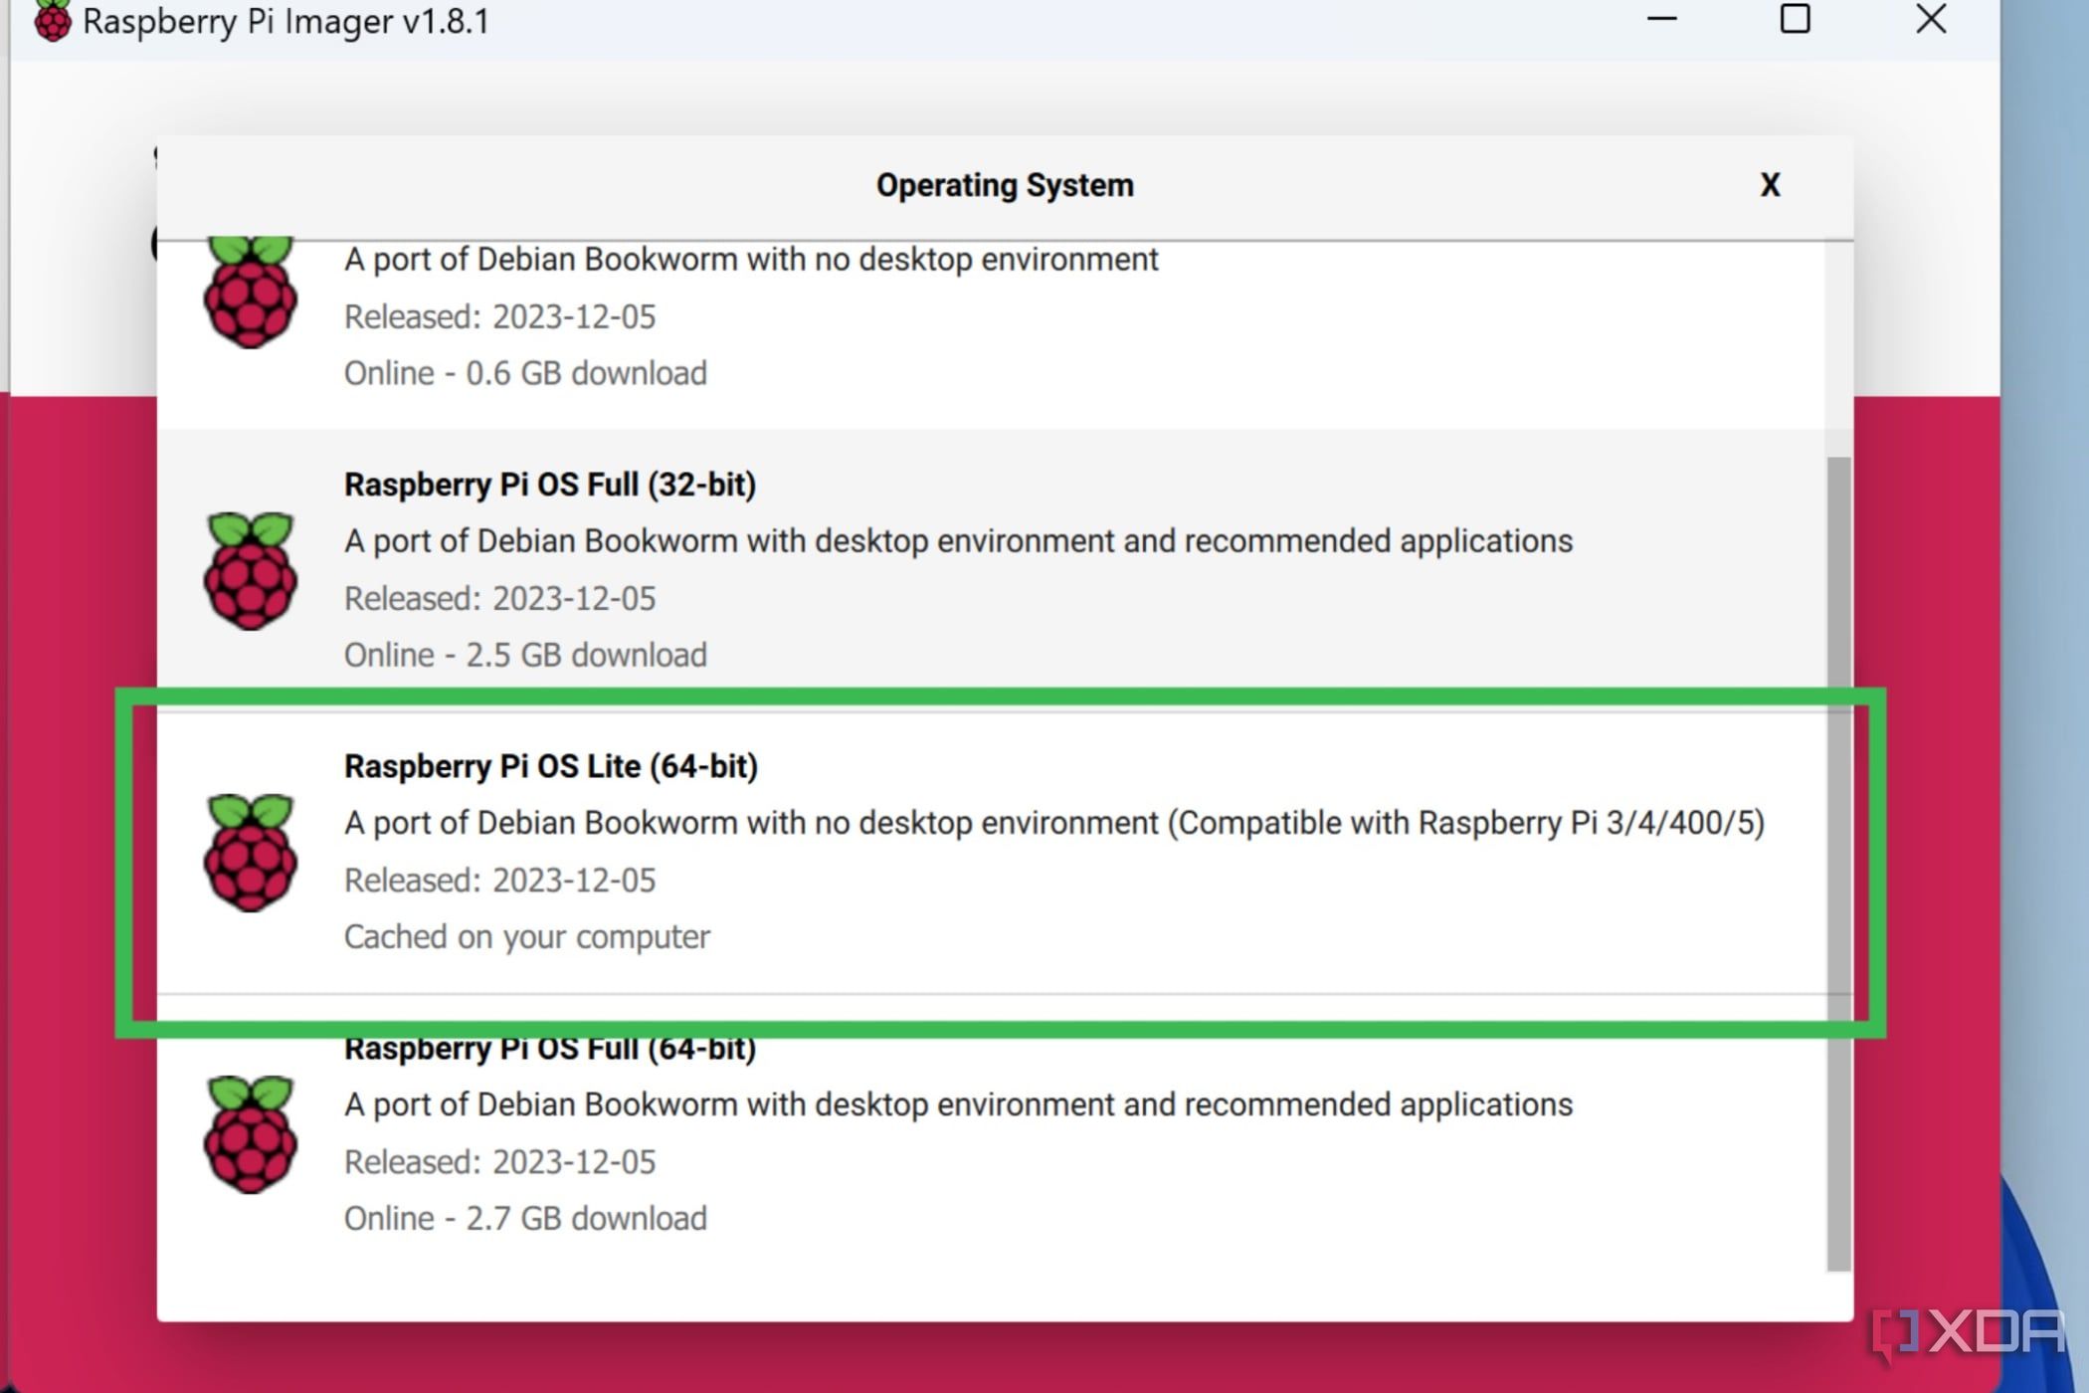Click raspberry icon for OS Full (64-bit)
This screenshot has width=2089, height=1393.
coord(250,1133)
